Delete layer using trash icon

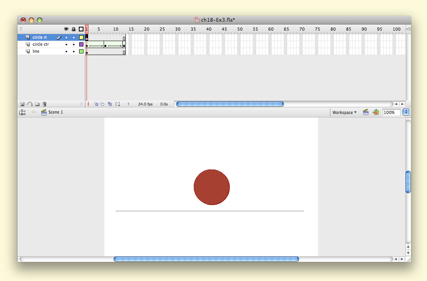(x=45, y=104)
